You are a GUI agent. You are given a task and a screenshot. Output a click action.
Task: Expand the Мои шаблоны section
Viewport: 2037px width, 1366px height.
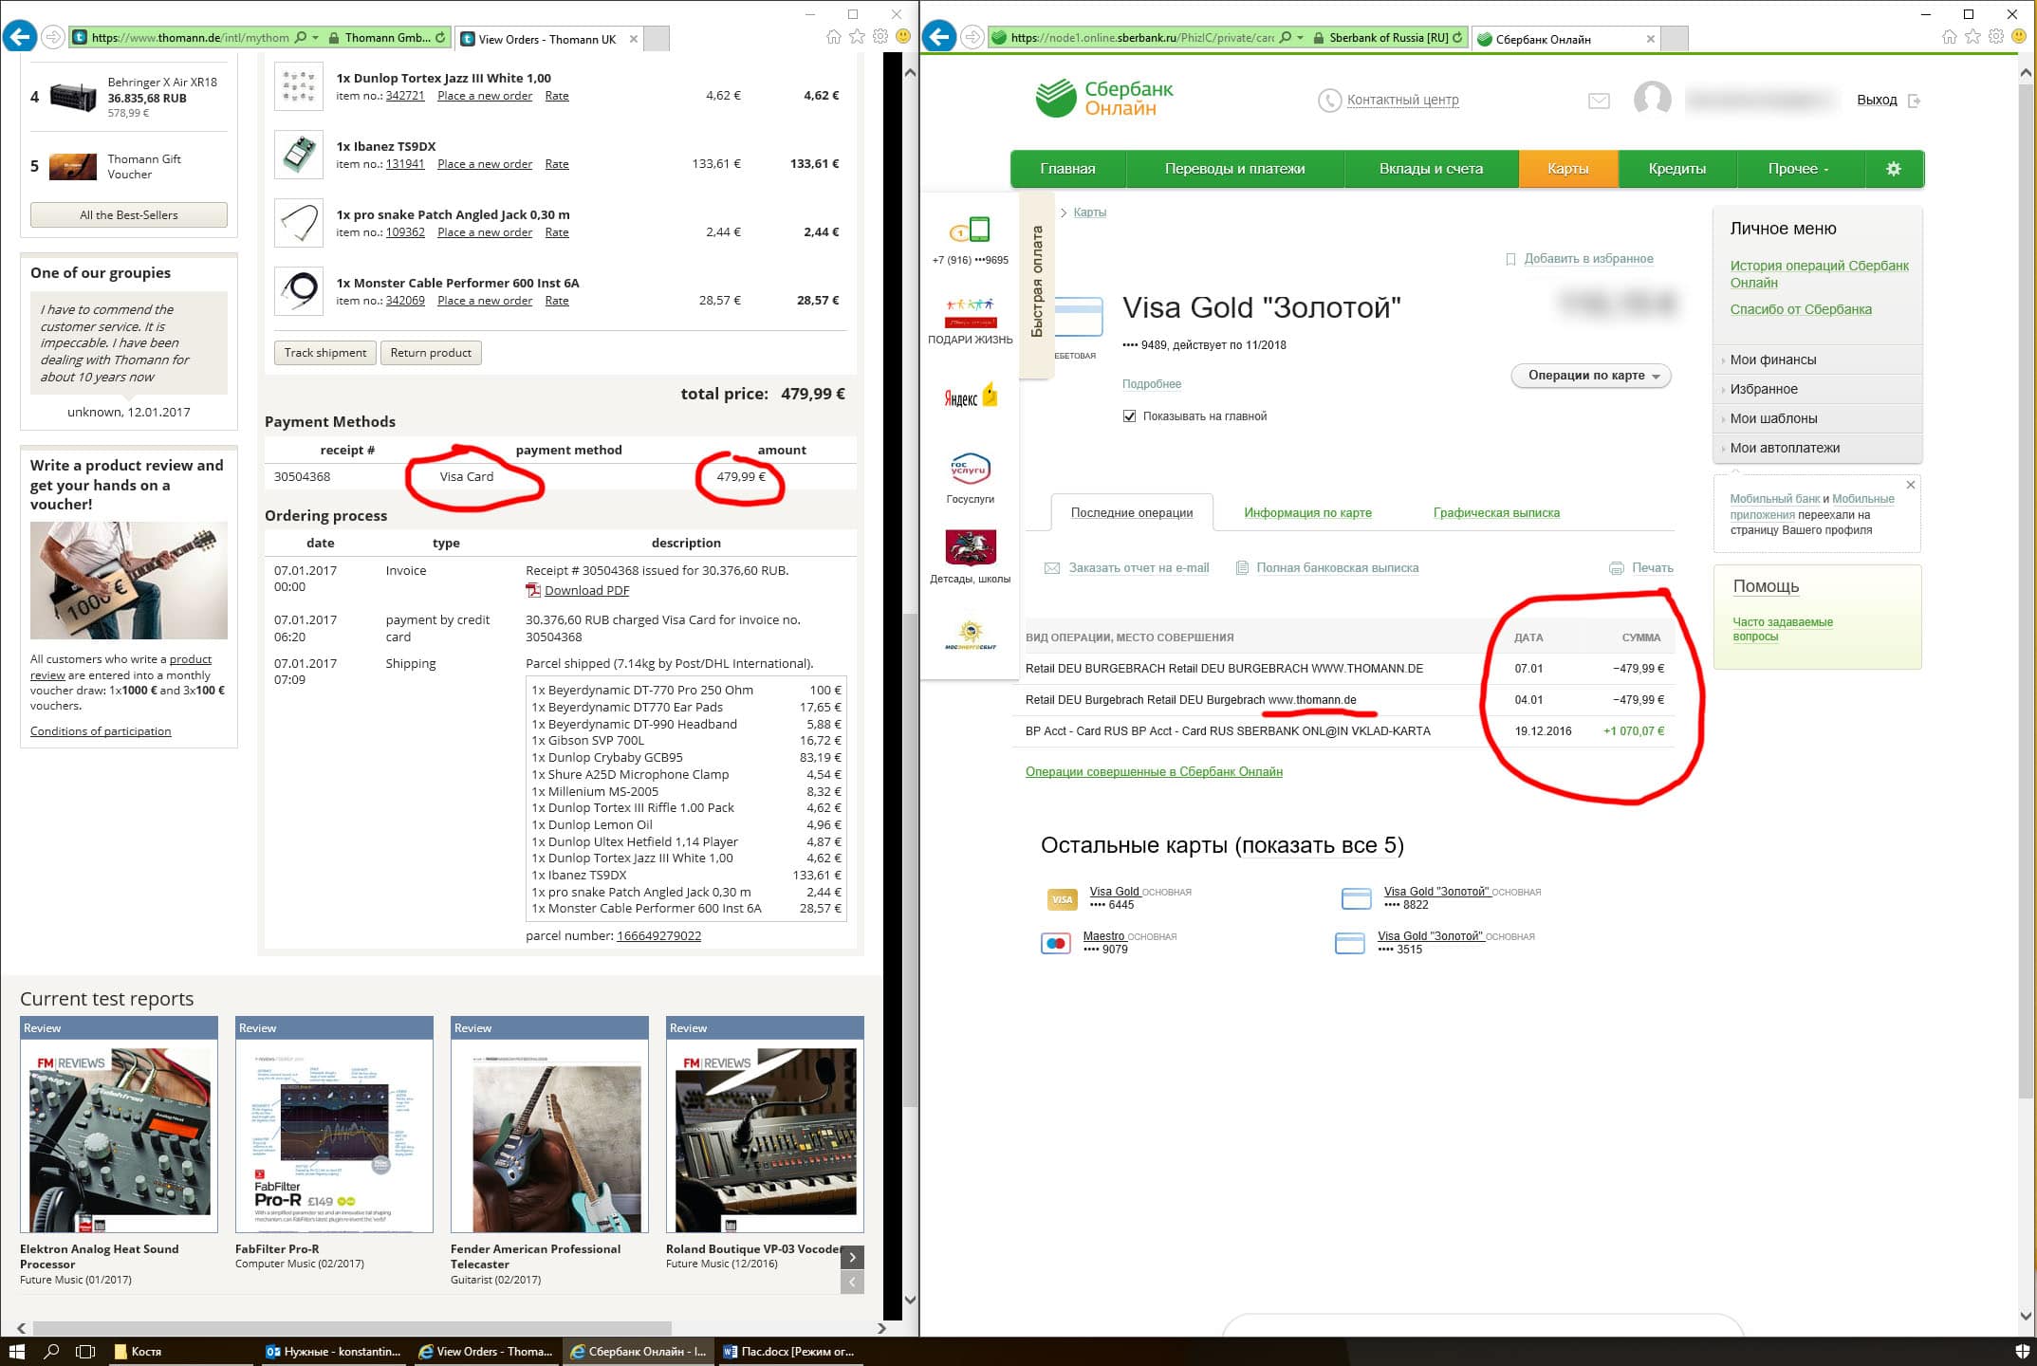click(x=1772, y=418)
